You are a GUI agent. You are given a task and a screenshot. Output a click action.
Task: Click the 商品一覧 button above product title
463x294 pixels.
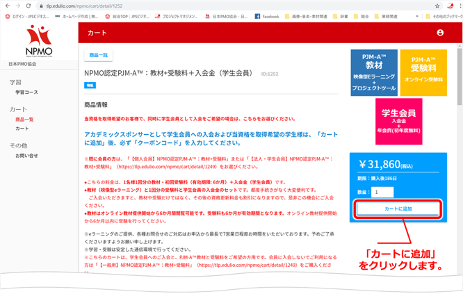point(98,55)
